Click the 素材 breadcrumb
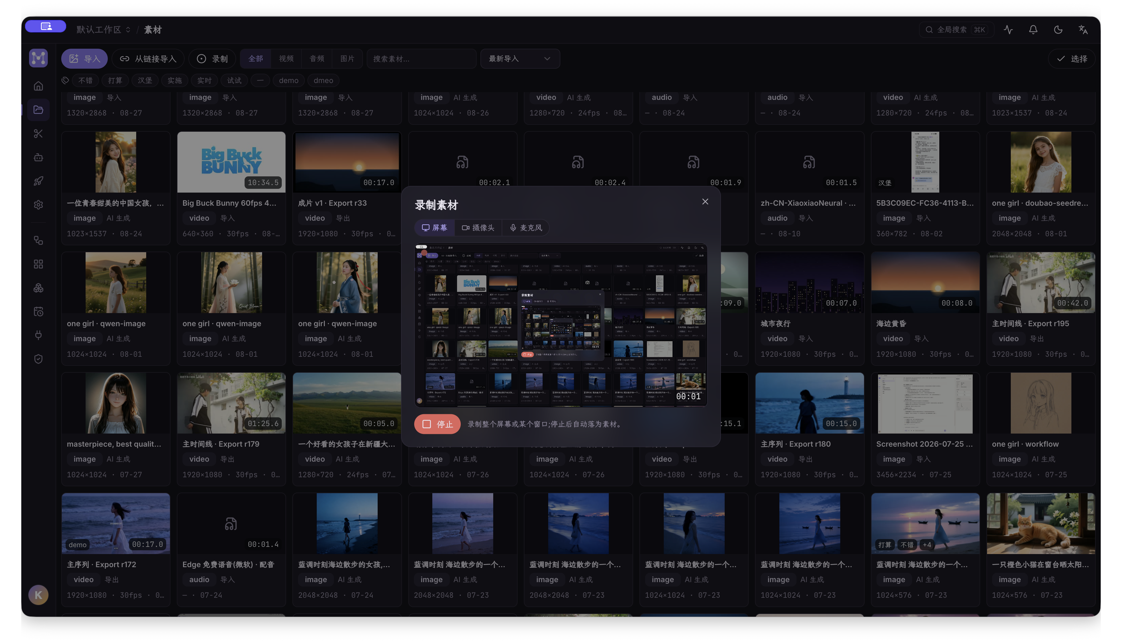This screenshot has height=643, width=1122. 153,30
